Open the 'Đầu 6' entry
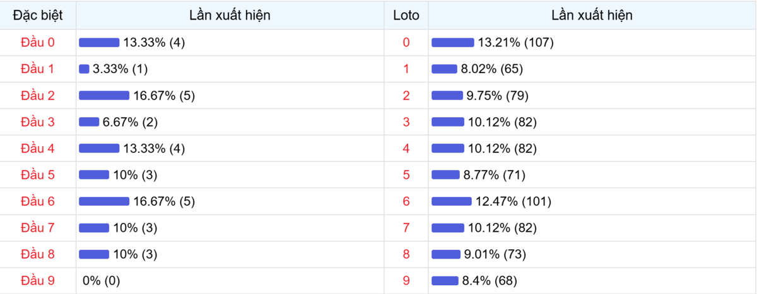This screenshot has width=757, height=294. (x=38, y=201)
